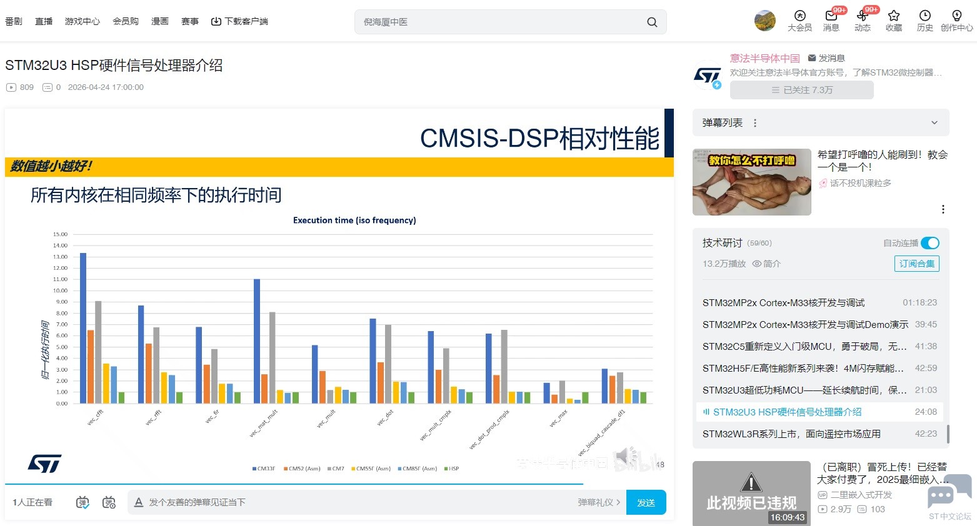Viewport: 977px width, 526px height.
Task: Open 话不投机课粒多 uploader link
Action: [861, 183]
